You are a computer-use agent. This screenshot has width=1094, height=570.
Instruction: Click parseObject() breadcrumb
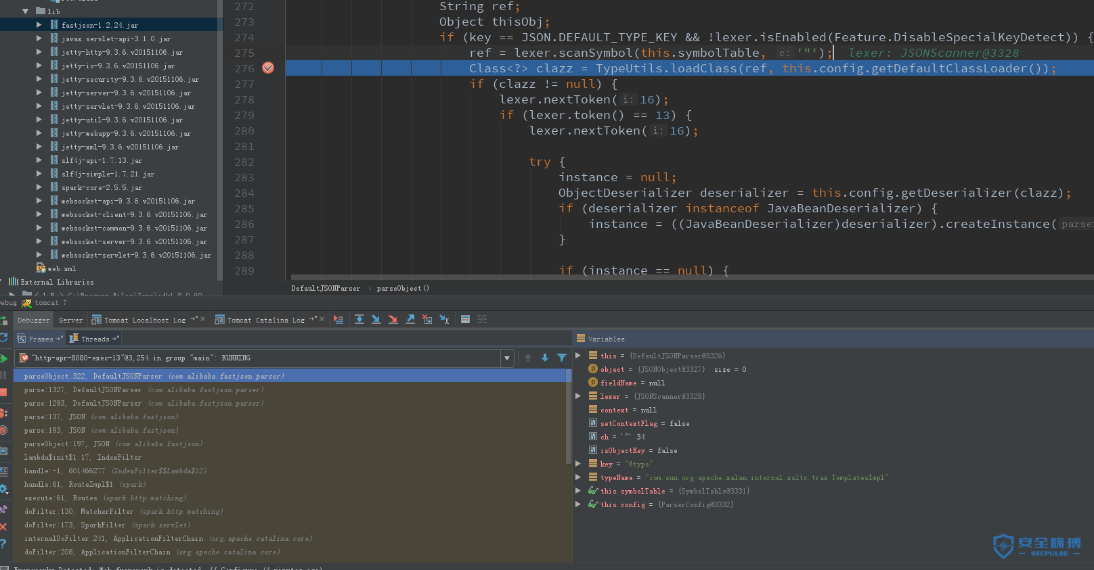tap(403, 288)
